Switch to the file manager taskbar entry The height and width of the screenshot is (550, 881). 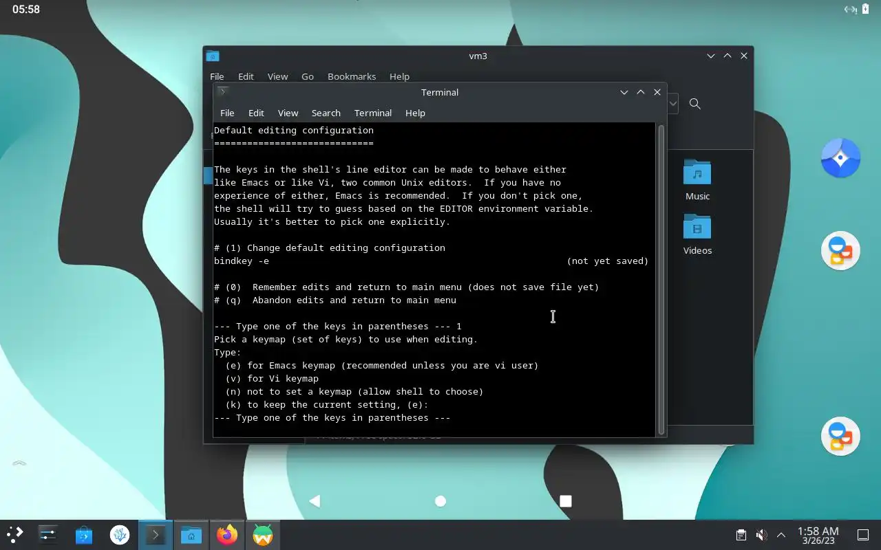click(x=191, y=535)
